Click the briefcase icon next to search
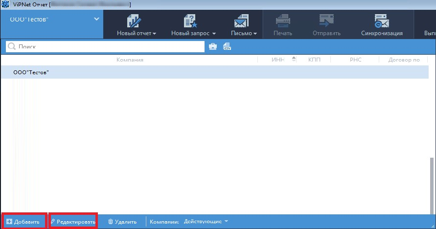This screenshot has width=436, height=229. point(213,46)
